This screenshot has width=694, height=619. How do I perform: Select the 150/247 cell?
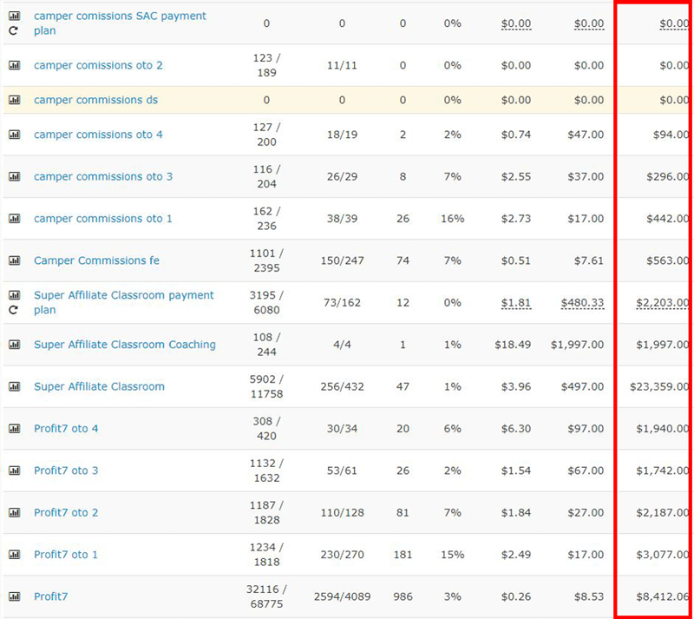[342, 260]
